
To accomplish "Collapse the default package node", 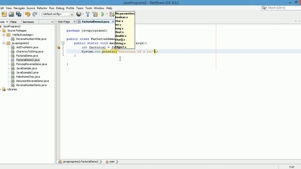I will [4, 35].
